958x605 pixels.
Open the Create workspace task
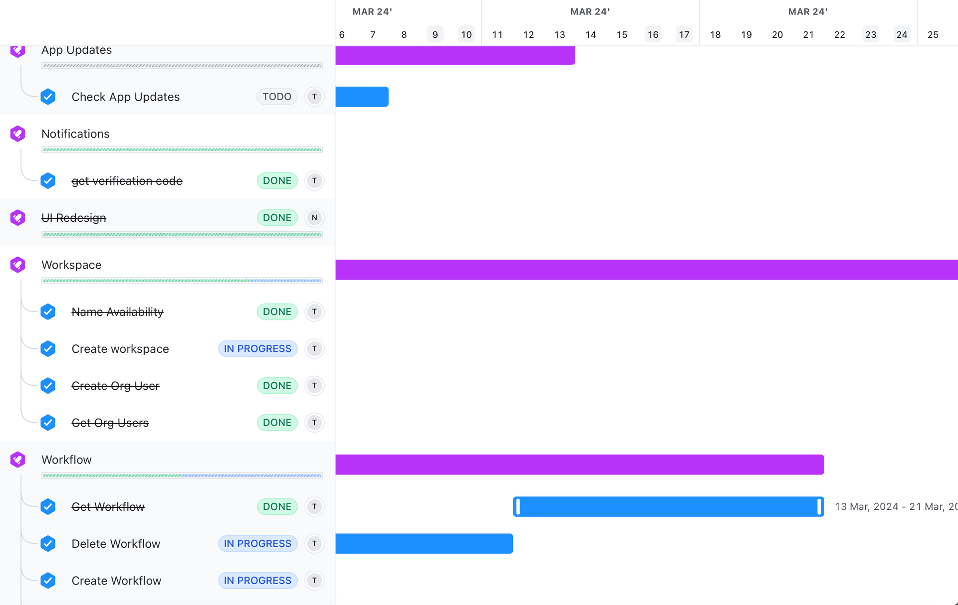(x=120, y=349)
